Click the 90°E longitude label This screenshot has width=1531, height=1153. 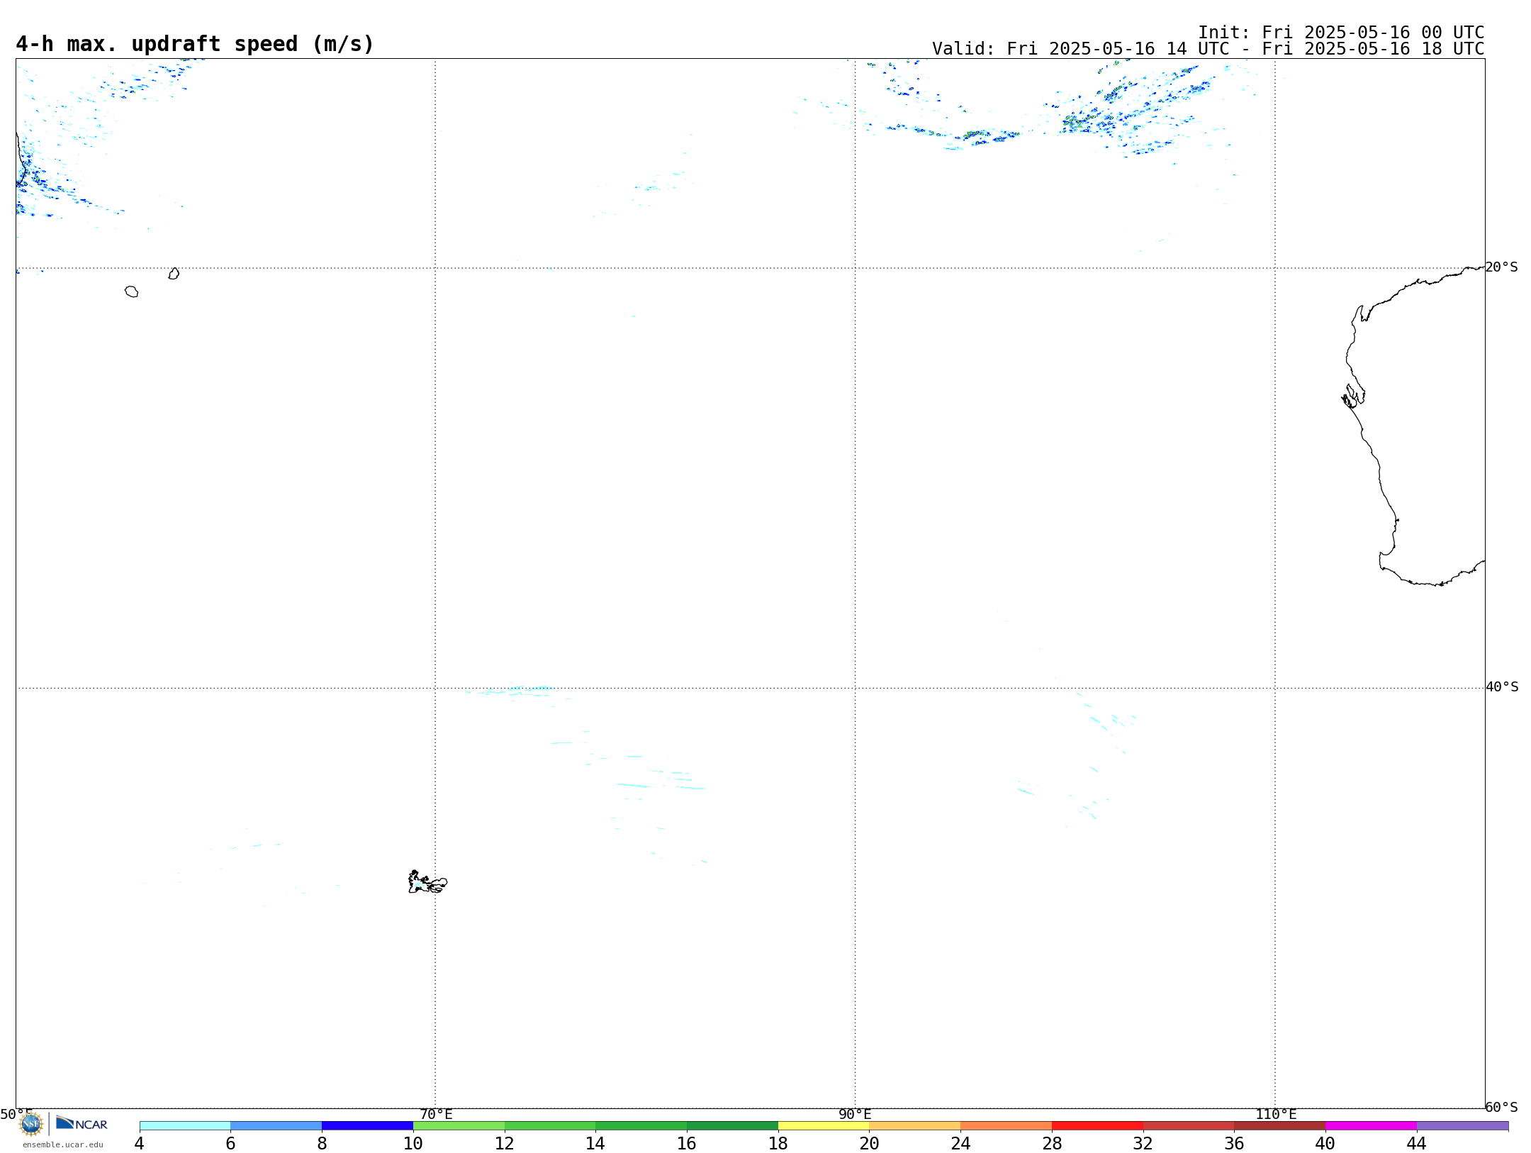pos(856,1115)
